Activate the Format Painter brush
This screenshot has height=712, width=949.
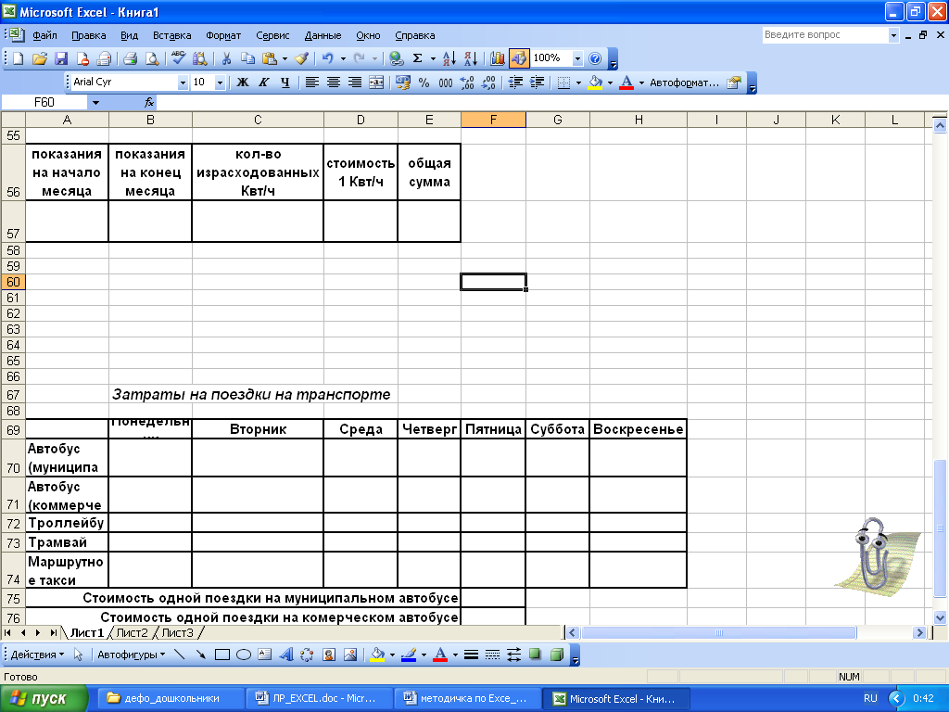301,58
